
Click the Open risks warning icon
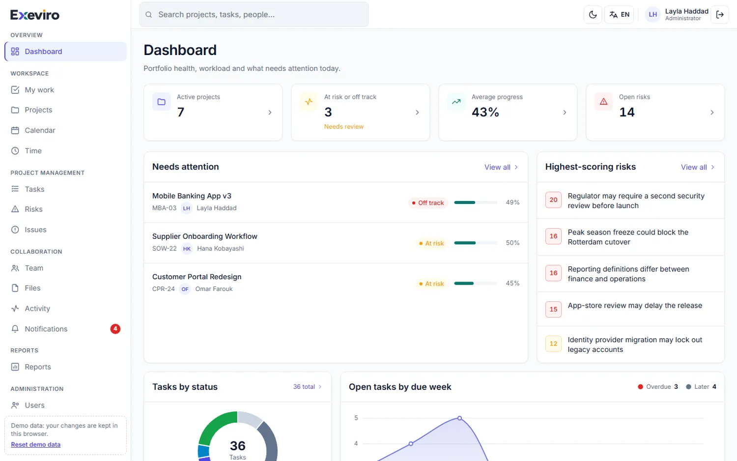604,102
